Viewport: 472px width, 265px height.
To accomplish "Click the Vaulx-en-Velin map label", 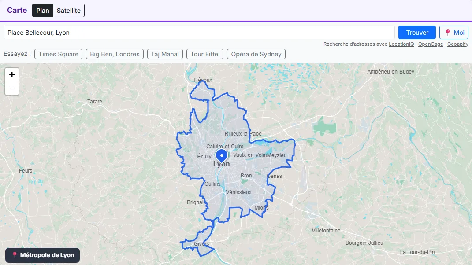I will click(x=250, y=155).
